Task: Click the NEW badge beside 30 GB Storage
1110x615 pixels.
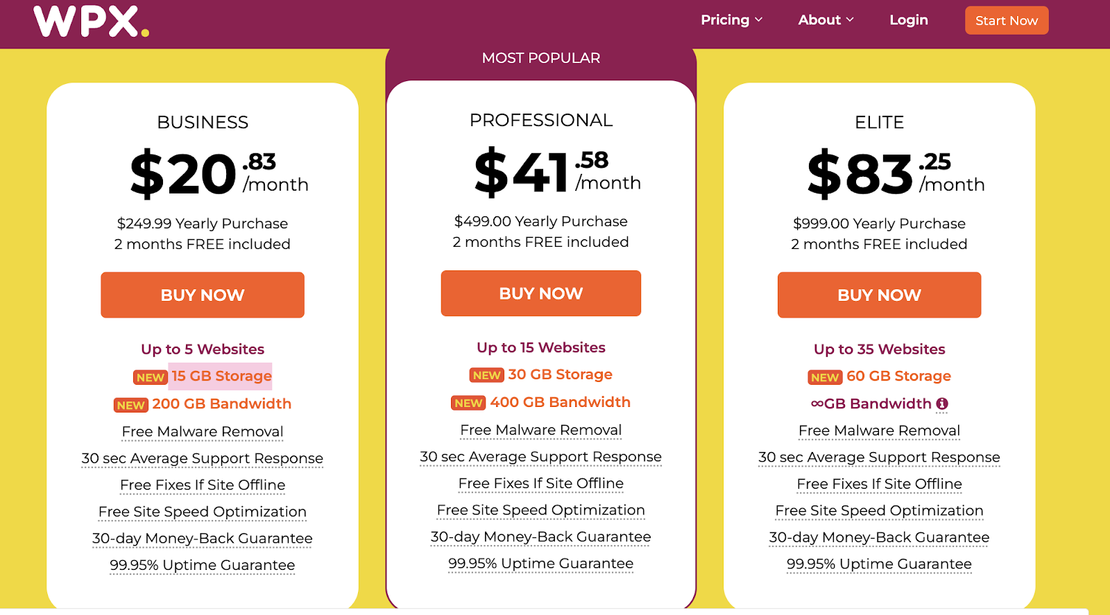Action: 486,375
